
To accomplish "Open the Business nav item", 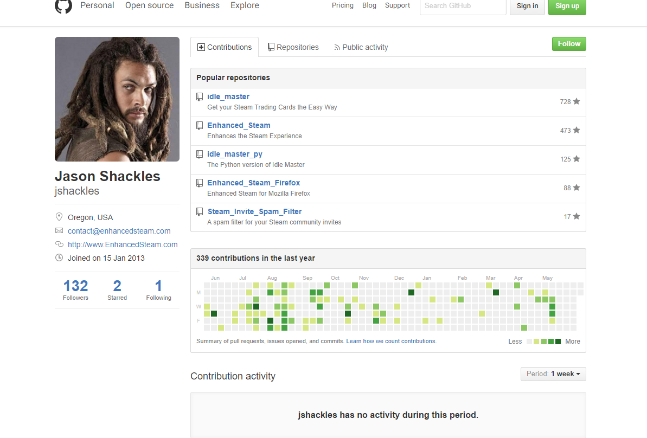I will point(202,5).
